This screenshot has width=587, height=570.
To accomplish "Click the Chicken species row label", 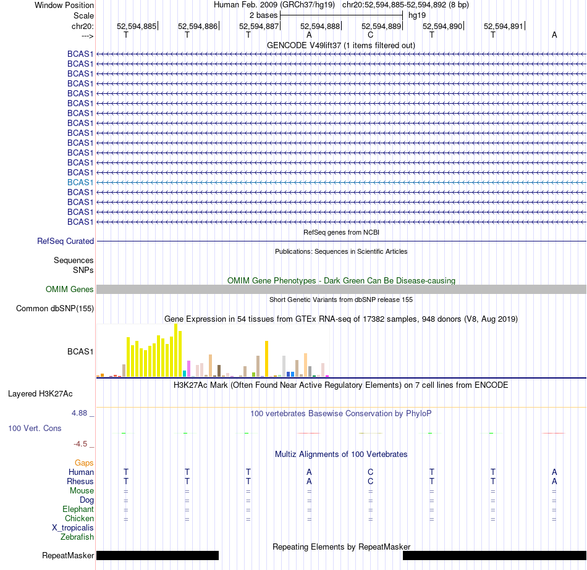I will 79,518.
